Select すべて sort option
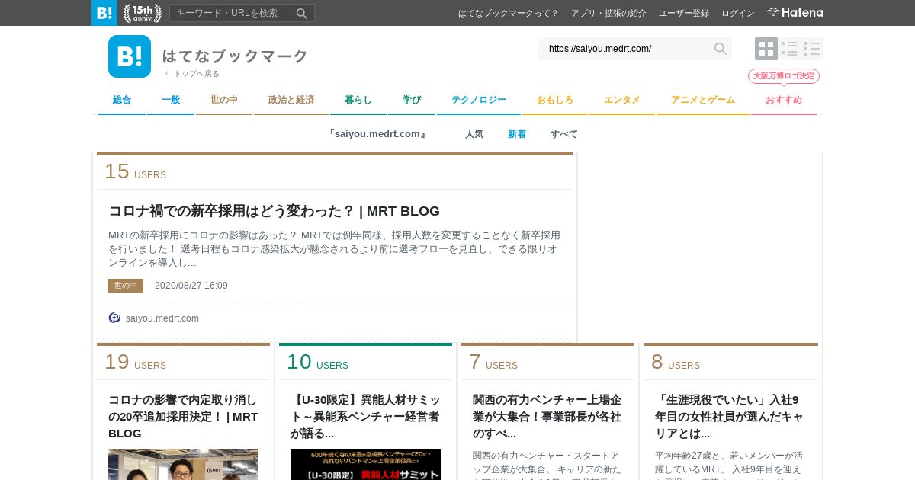 (x=564, y=134)
